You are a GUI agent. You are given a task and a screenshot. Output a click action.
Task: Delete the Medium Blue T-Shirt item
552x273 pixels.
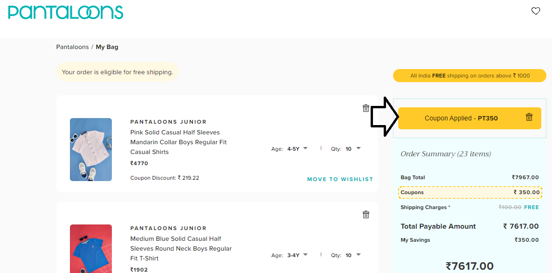pos(366,215)
